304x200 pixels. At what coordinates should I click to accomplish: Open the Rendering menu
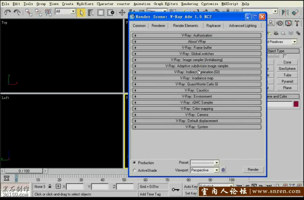tap(190, 4)
